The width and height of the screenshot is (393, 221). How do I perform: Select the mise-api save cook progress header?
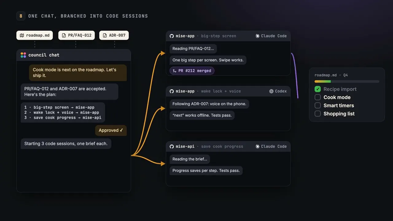click(x=228, y=146)
